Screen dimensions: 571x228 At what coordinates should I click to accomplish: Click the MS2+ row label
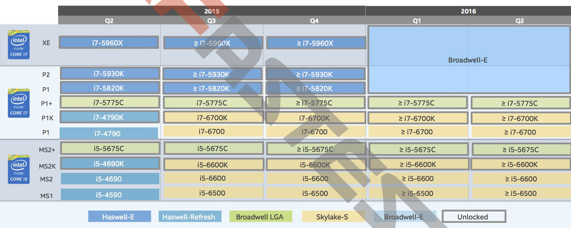[47, 150]
